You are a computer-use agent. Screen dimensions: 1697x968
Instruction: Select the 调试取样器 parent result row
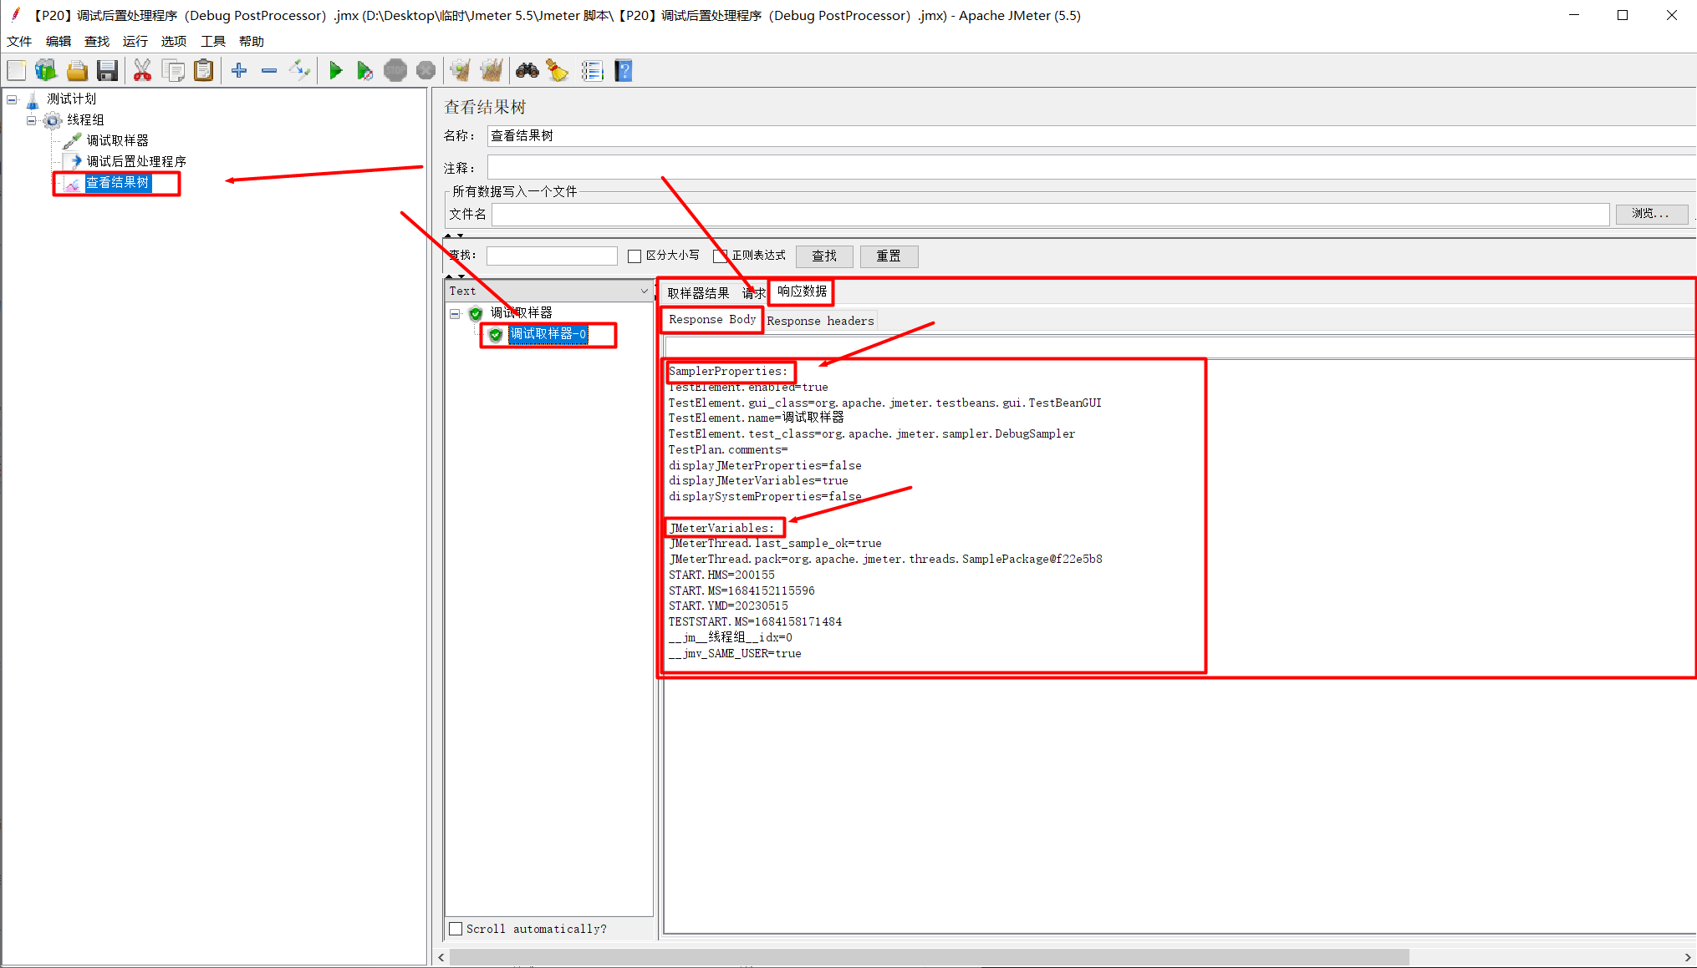point(521,312)
